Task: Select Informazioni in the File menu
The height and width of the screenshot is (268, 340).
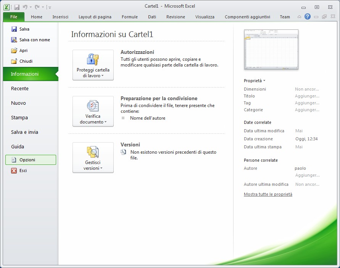Action: tap(31, 74)
